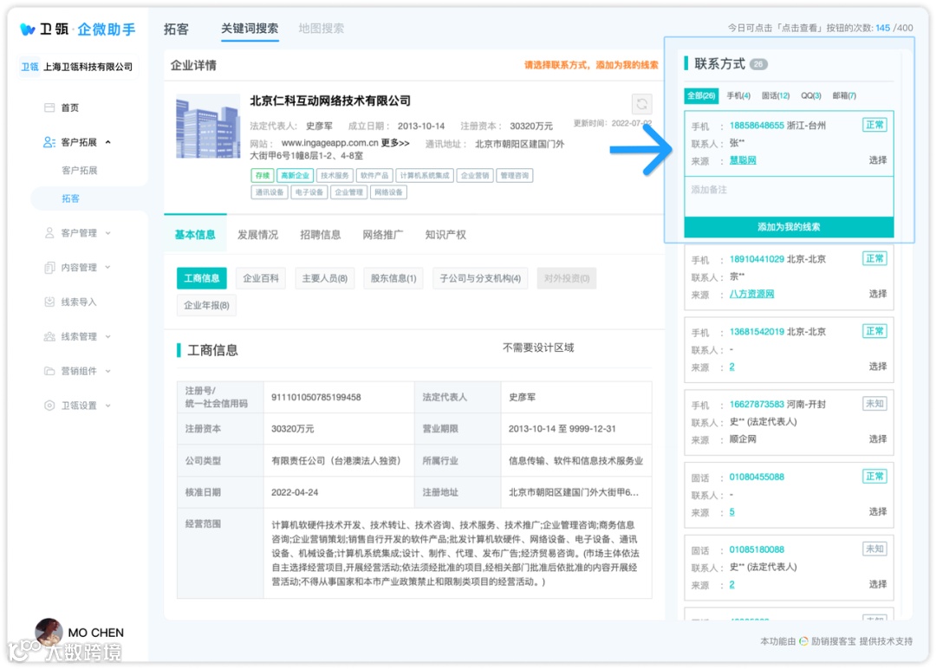This screenshot has width=936, height=669.
Task: Filter contacts by 邮箱(7) tab
Action: pos(844,95)
